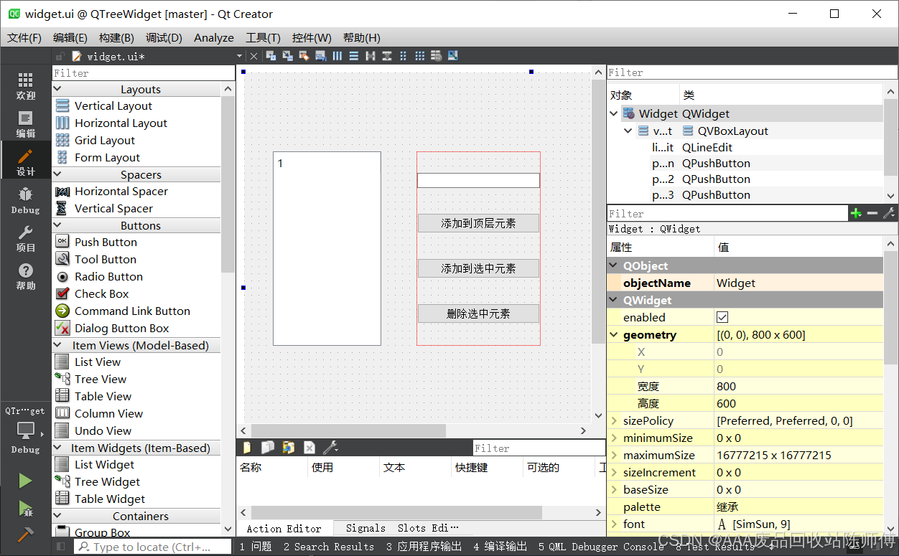Collapse the Spacers widget category
Image resolution: width=899 pixels, height=556 pixels.
57,174
